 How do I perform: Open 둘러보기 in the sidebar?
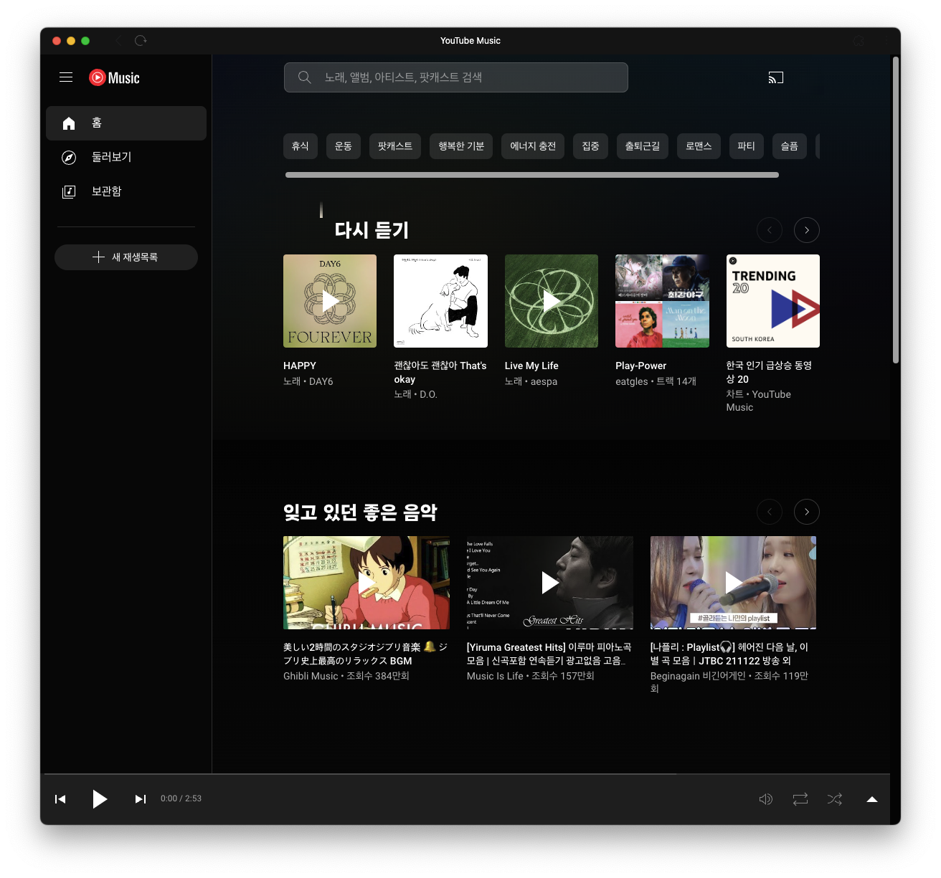(x=126, y=157)
